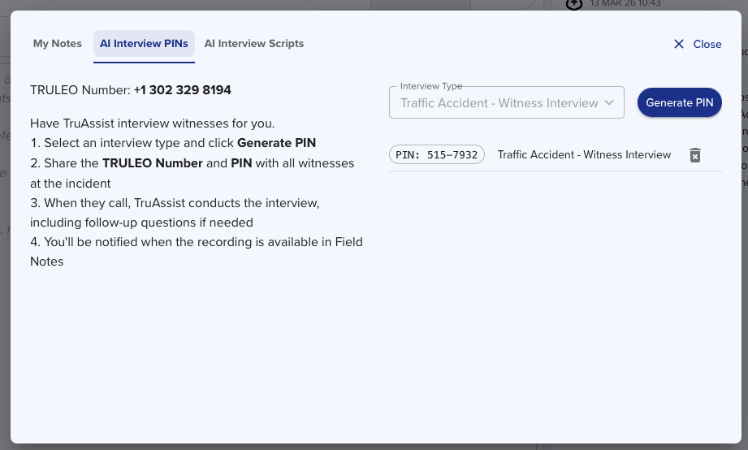This screenshot has width=748, height=450.
Task: Click the Interview Type field label
Action: [431, 86]
